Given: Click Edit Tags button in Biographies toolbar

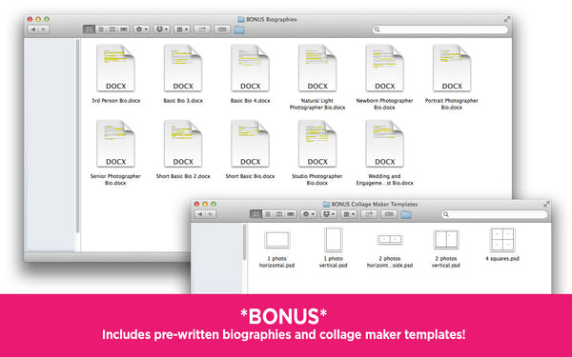Looking at the screenshot, I should [x=222, y=30].
